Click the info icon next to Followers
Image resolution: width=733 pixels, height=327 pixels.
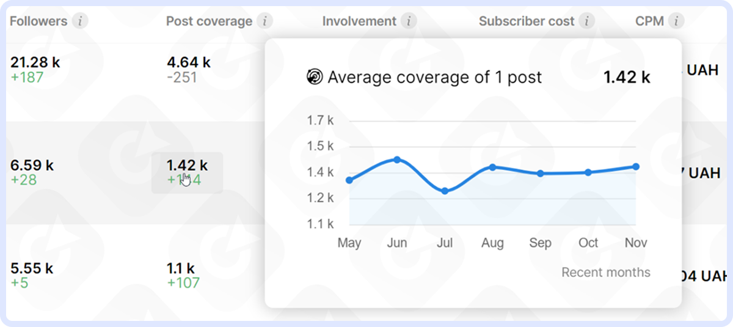(79, 21)
